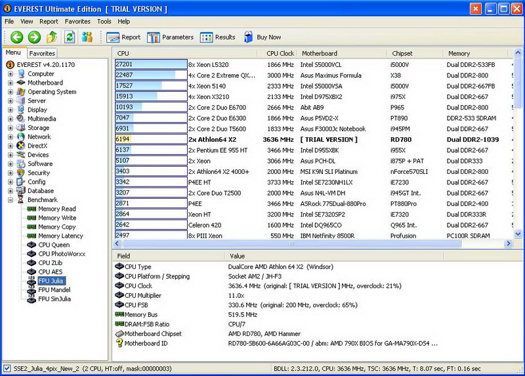Viewport: 525px width, 376px height.
Task: Click the Chipset column header
Action: point(415,54)
